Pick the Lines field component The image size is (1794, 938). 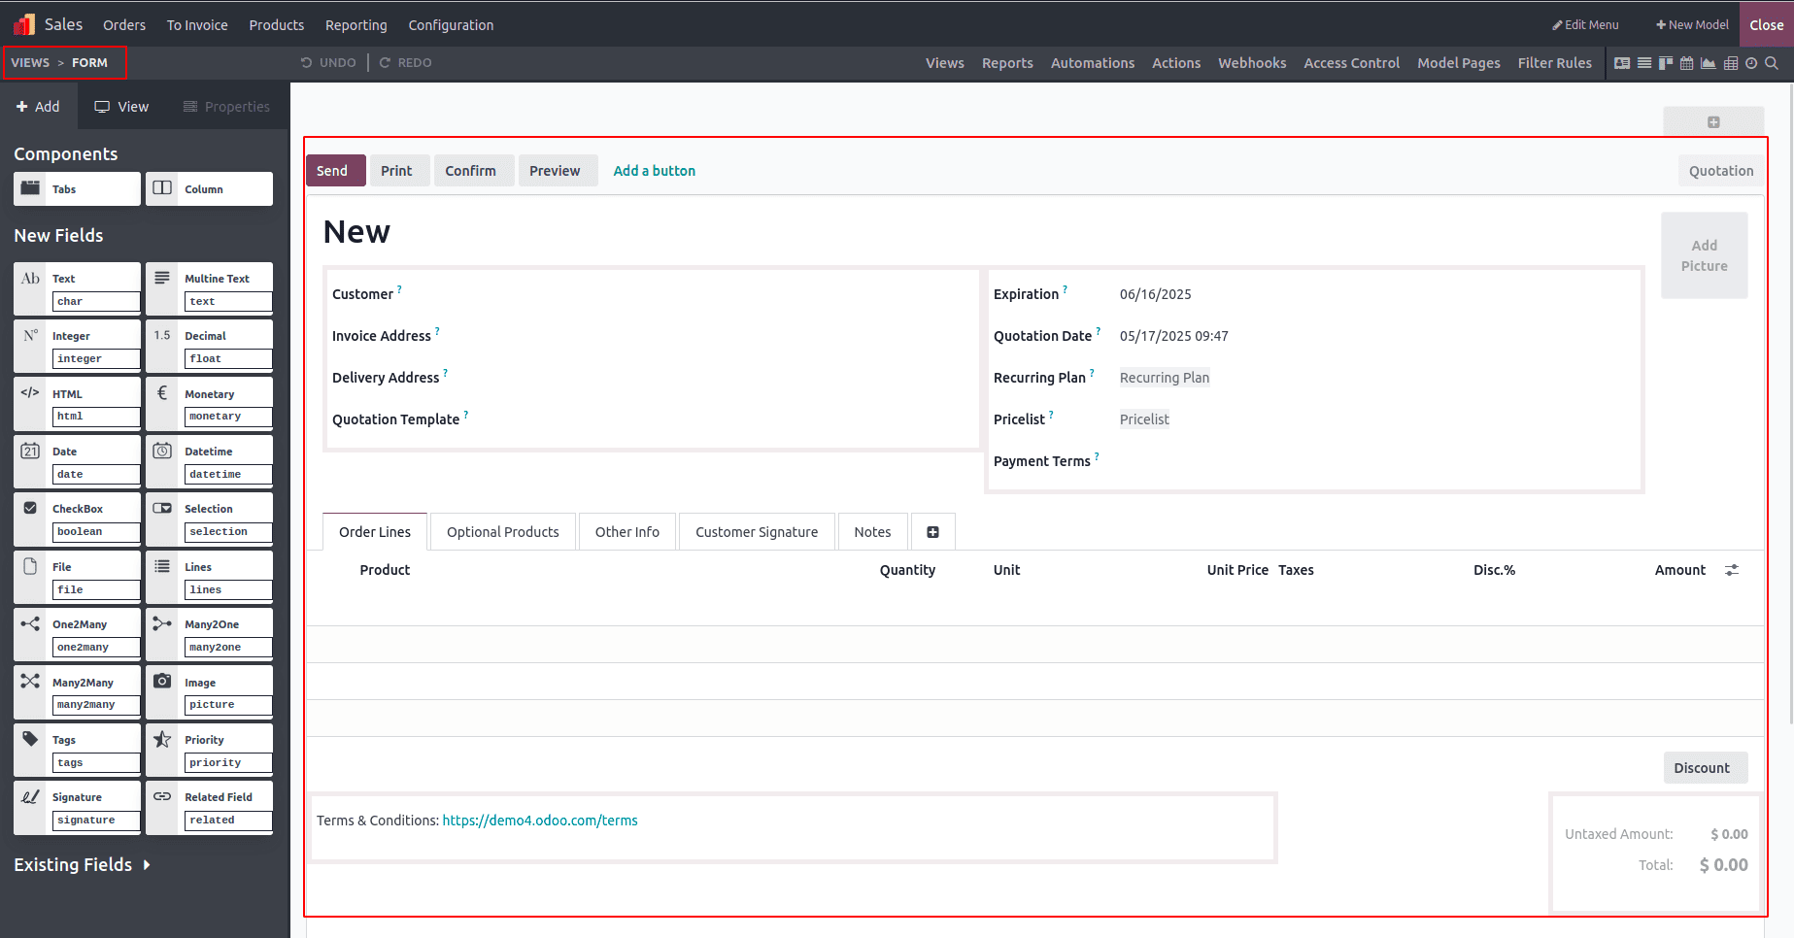pyautogui.click(x=209, y=577)
